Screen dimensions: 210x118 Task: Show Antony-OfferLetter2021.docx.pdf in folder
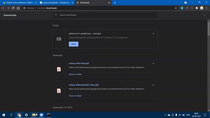[75, 96]
